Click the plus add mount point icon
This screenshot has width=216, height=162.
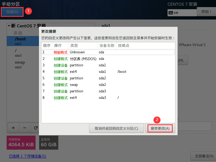click(x=13, y=128)
